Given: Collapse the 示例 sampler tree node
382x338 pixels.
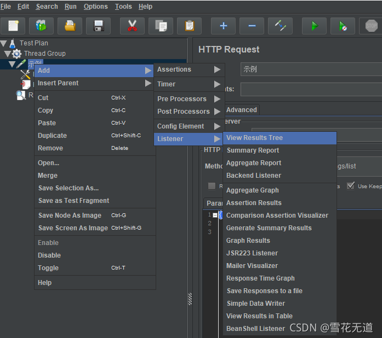Looking at the screenshot, I should click(x=12, y=64).
